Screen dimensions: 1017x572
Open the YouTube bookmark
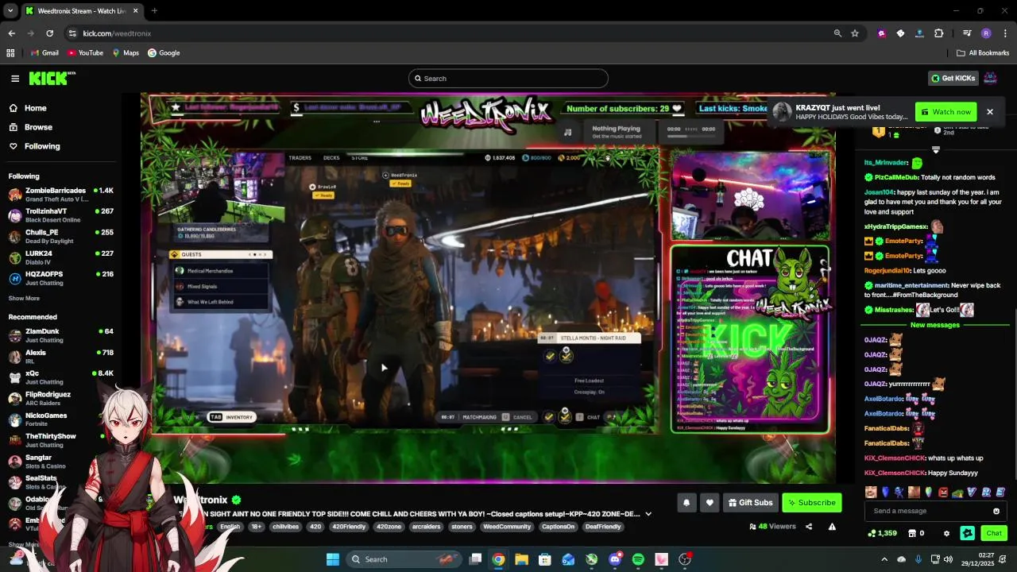(85, 53)
